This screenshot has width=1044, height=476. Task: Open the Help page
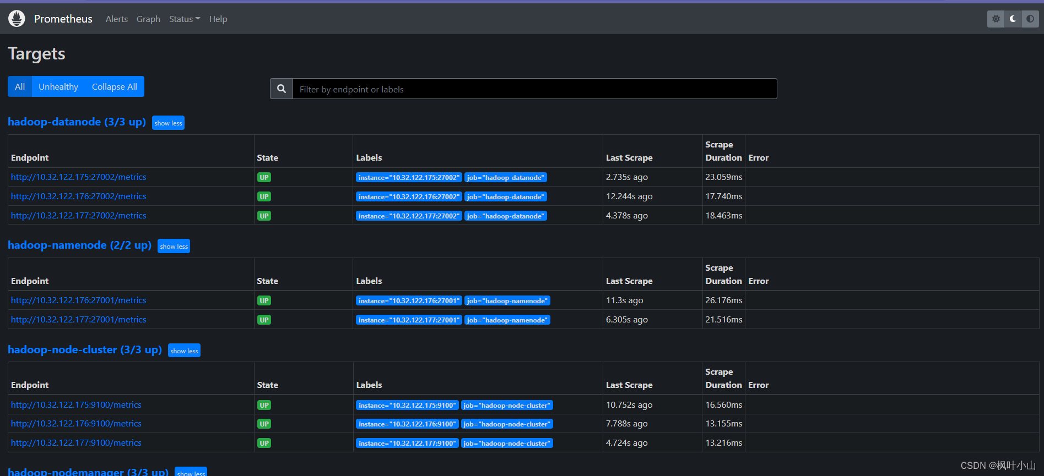[218, 19]
